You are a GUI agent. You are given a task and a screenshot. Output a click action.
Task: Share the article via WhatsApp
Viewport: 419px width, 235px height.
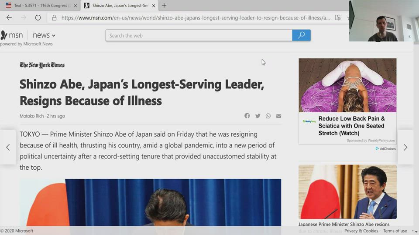pyautogui.click(x=268, y=116)
